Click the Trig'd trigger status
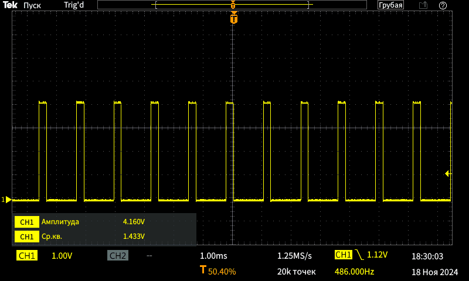This screenshot has height=281, width=469. [x=74, y=5]
